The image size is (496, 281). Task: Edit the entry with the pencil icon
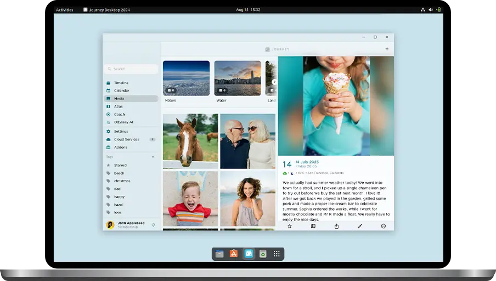[360, 226]
